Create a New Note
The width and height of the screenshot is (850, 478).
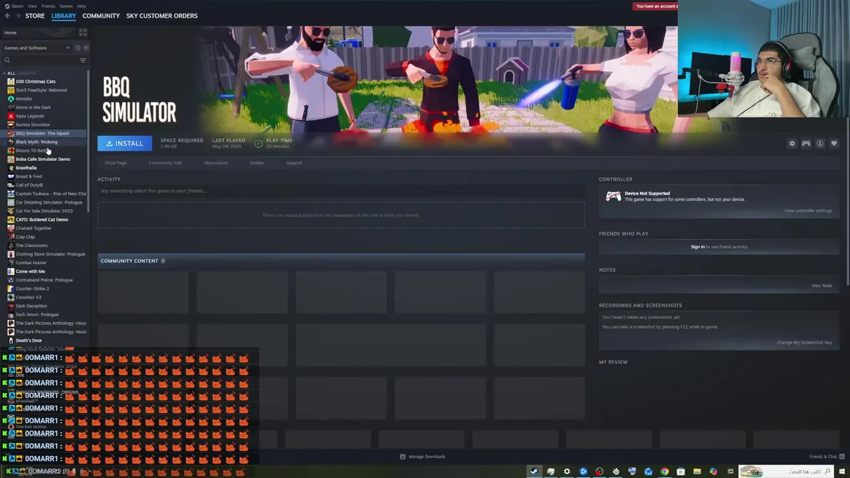tap(821, 286)
